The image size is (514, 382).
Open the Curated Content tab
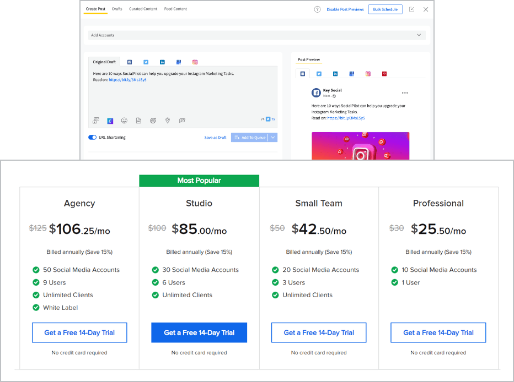tap(143, 9)
